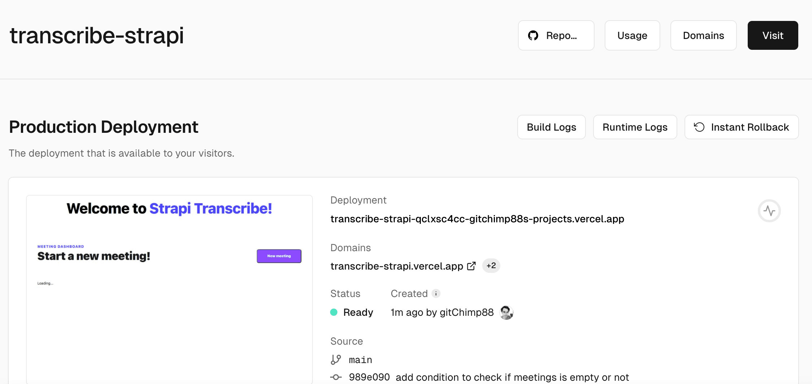Open the deployment preview thumbnail
Screen dimensions: 812x384
(x=169, y=289)
